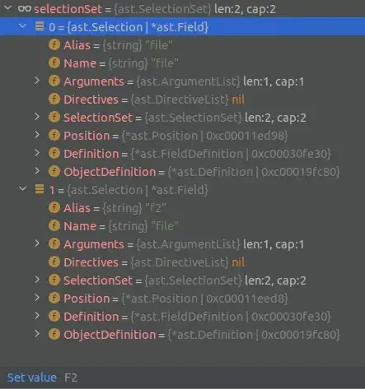365x389 pixels.
Task: Expand Arguments under element 0
Action: click(37, 81)
